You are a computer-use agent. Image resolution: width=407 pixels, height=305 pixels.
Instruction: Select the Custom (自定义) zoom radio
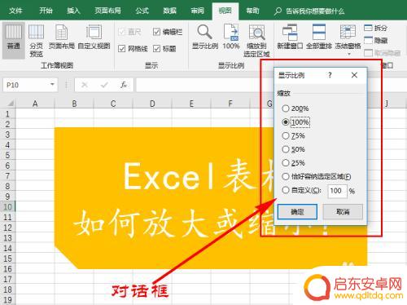pyautogui.click(x=286, y=190)
